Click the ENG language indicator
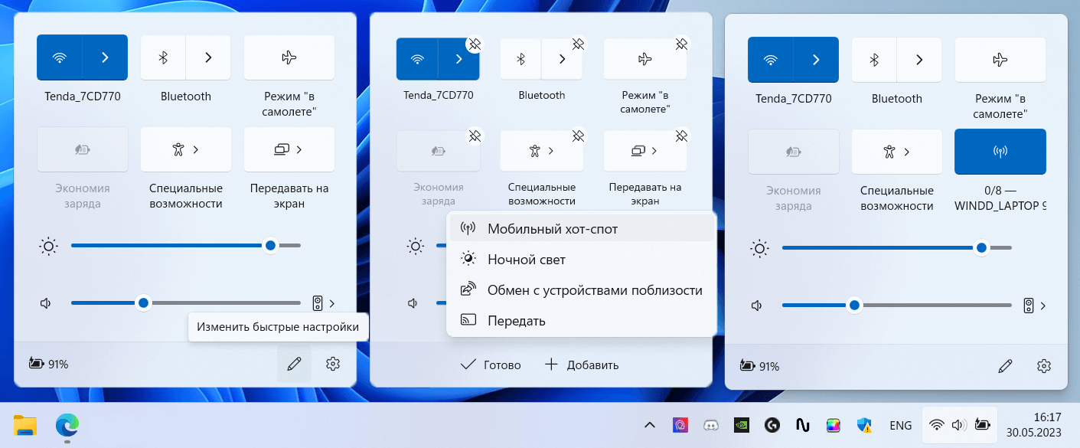This screenshot has height=448, width=1080. click(901, 425)
